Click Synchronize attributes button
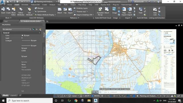This screenshot has height=103, width=183. click(x=40, y=11)
